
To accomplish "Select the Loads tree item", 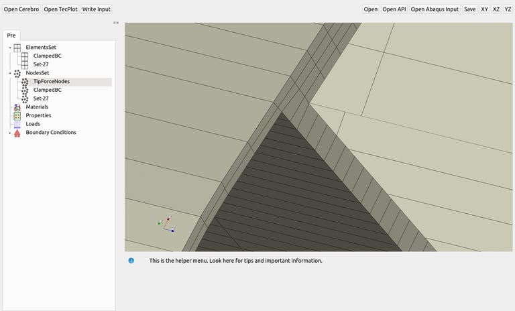I will click(x=33, y=124).
